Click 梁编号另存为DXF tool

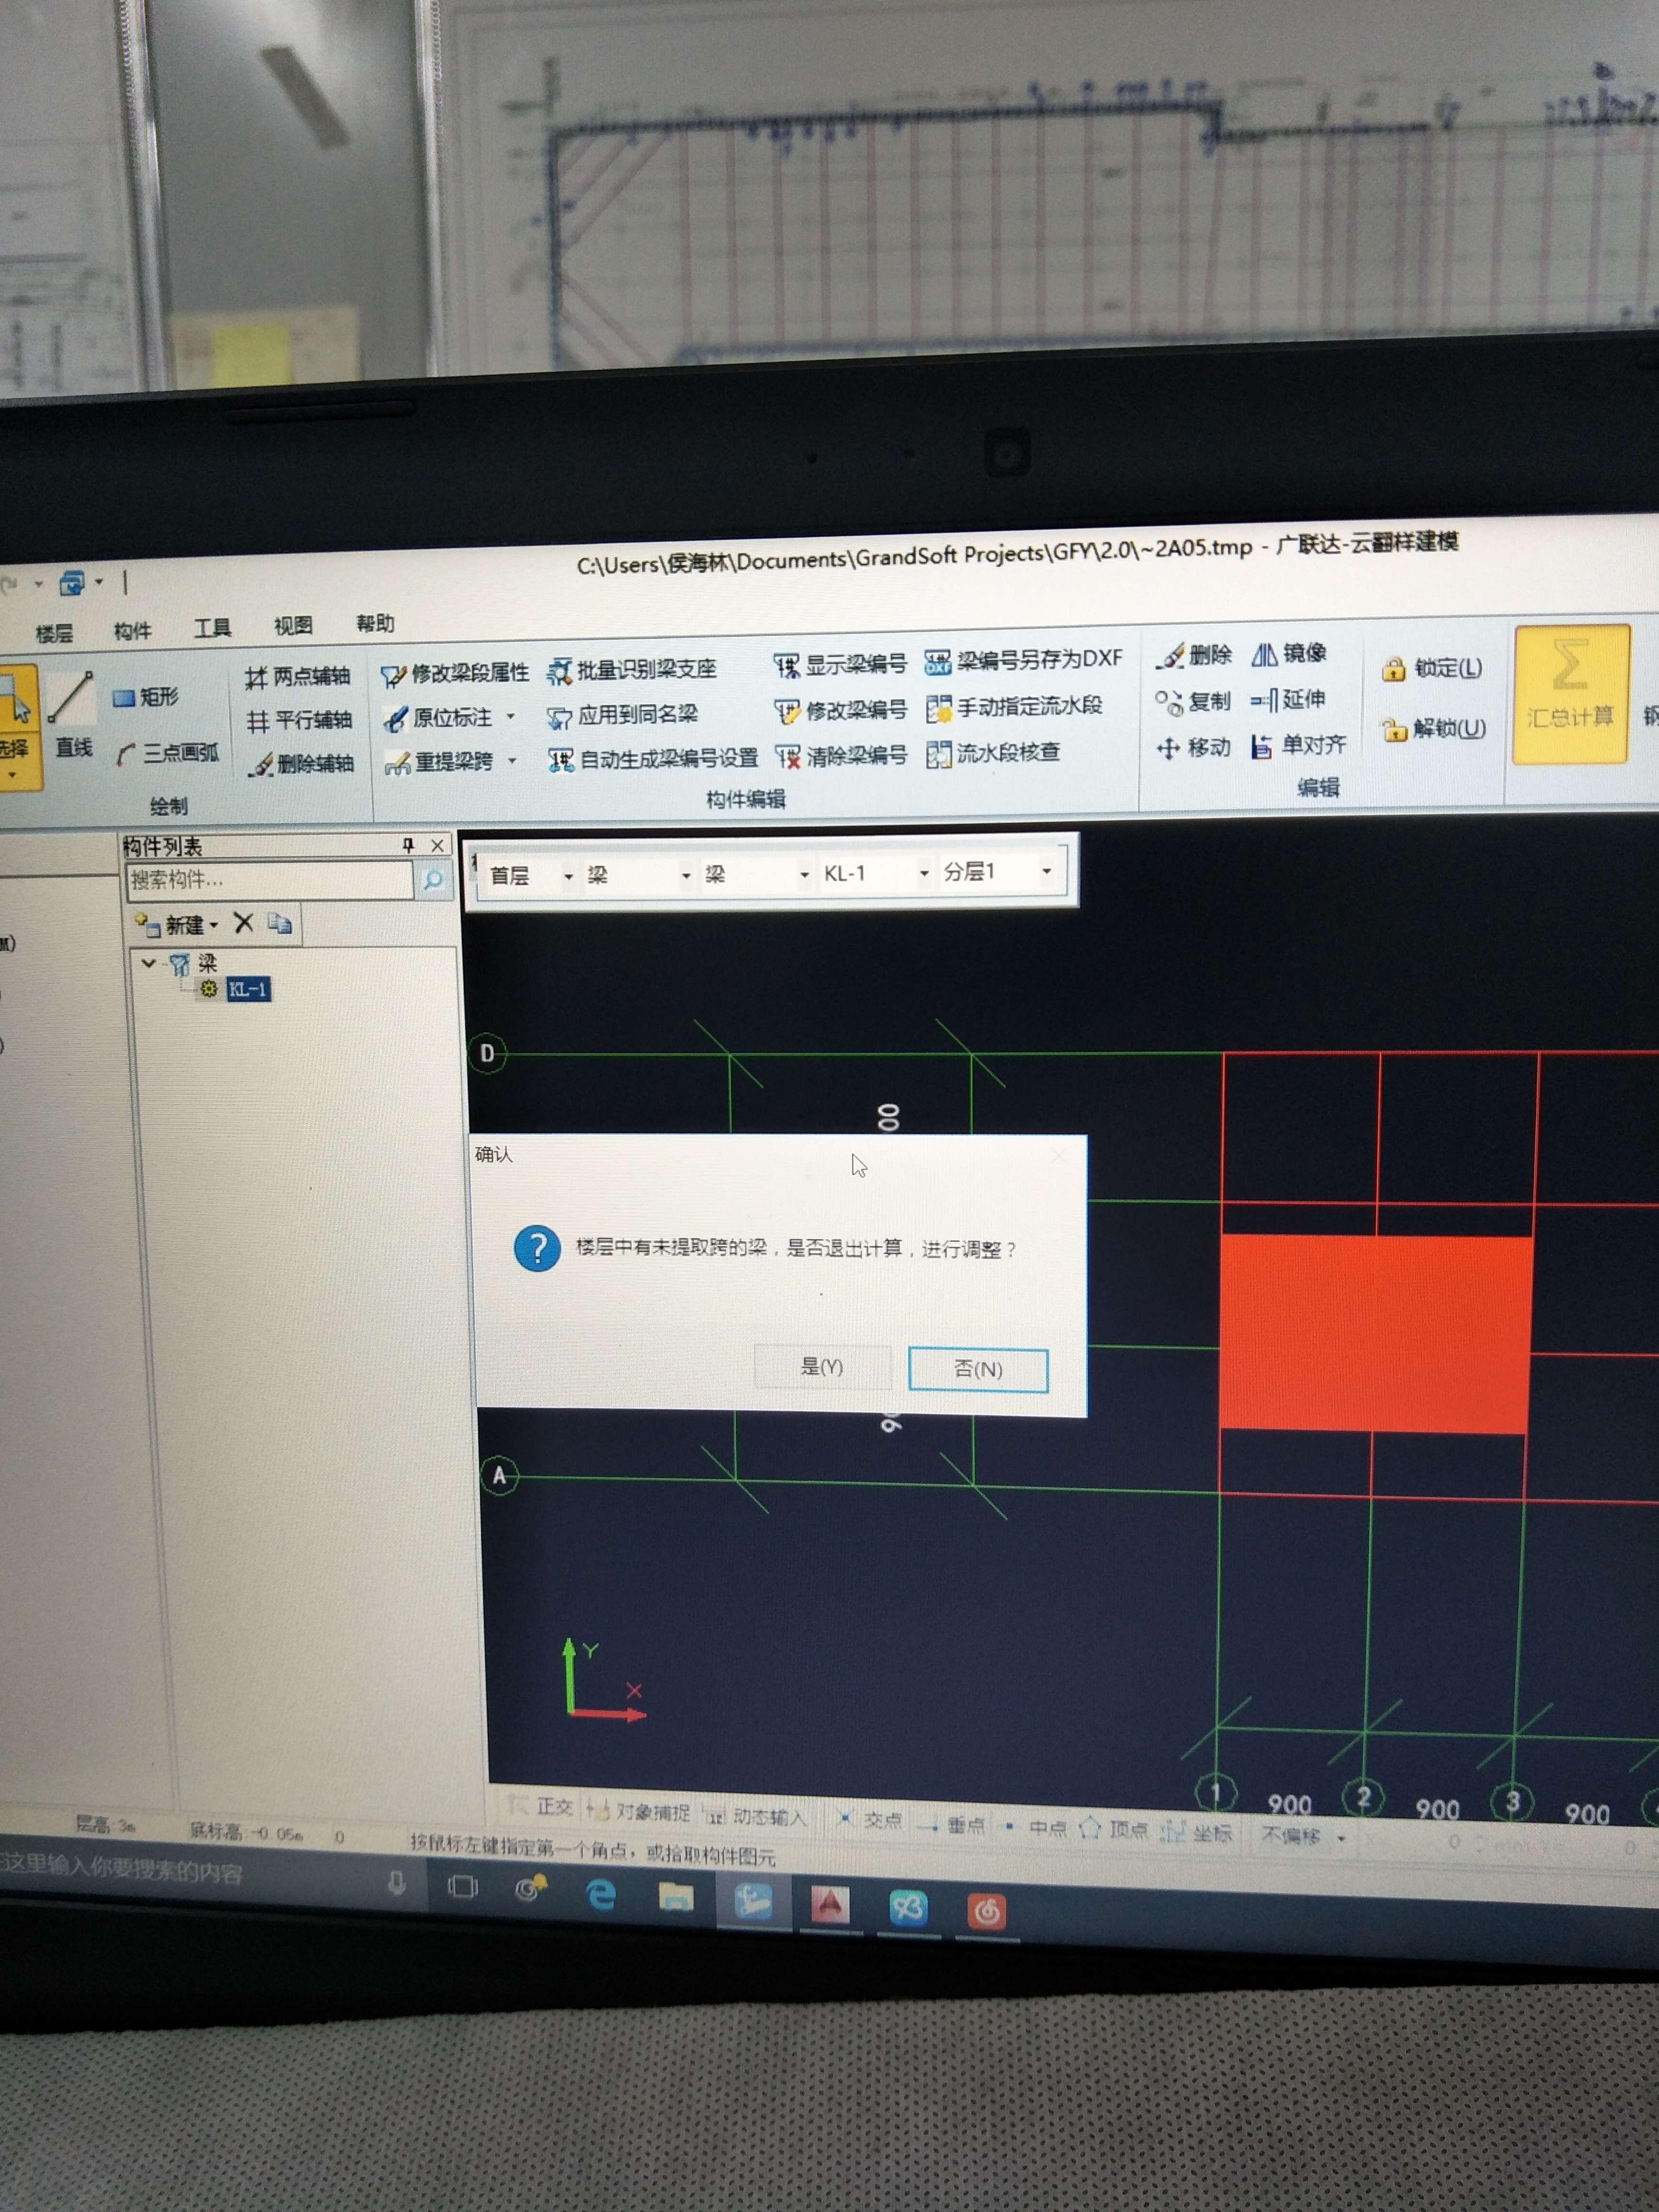tap(1024, 659)
